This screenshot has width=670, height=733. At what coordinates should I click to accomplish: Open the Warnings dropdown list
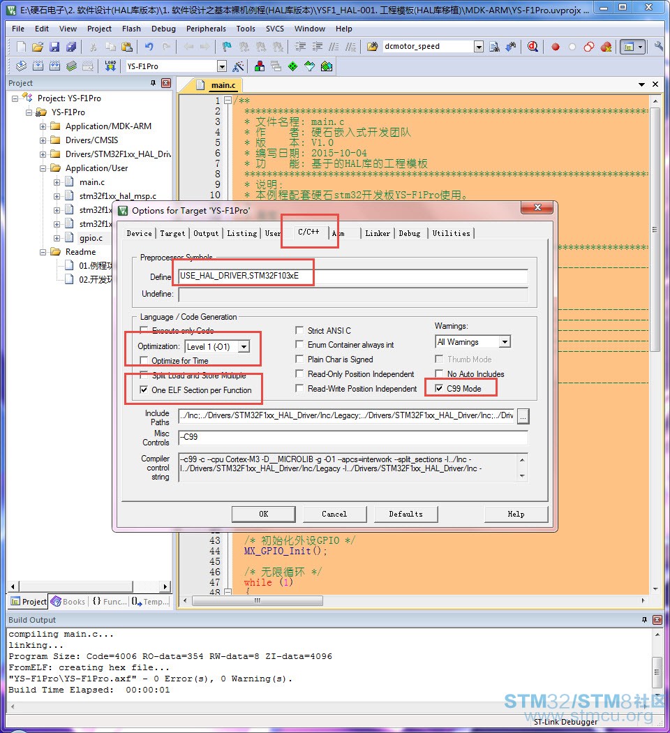(x=505, y=342)
